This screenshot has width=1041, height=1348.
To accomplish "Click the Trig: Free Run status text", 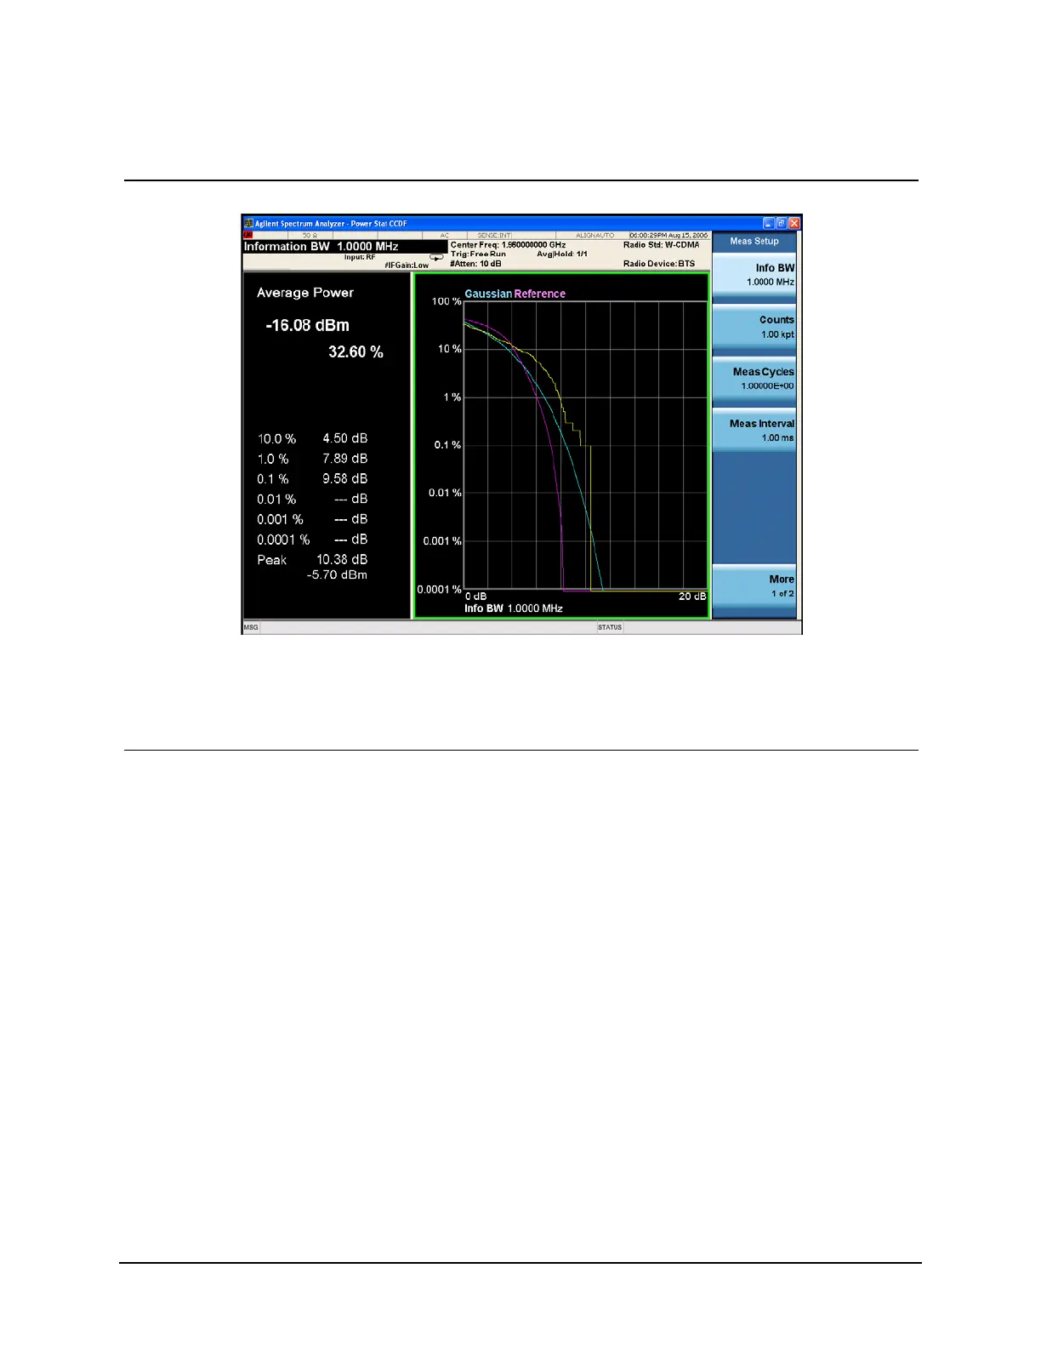I will [x=478, y=254].
